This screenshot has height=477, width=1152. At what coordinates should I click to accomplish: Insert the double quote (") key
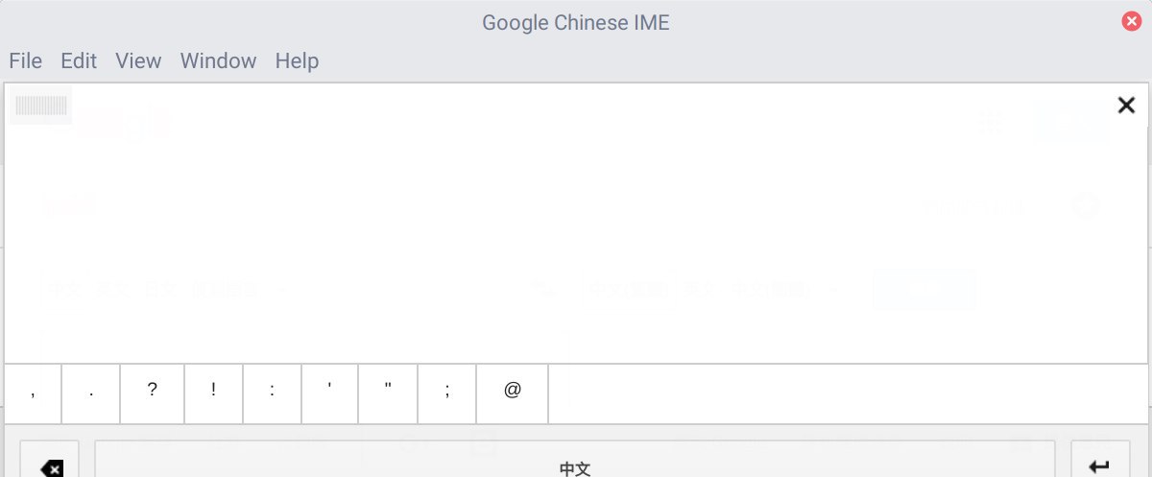tap(388, 394)
